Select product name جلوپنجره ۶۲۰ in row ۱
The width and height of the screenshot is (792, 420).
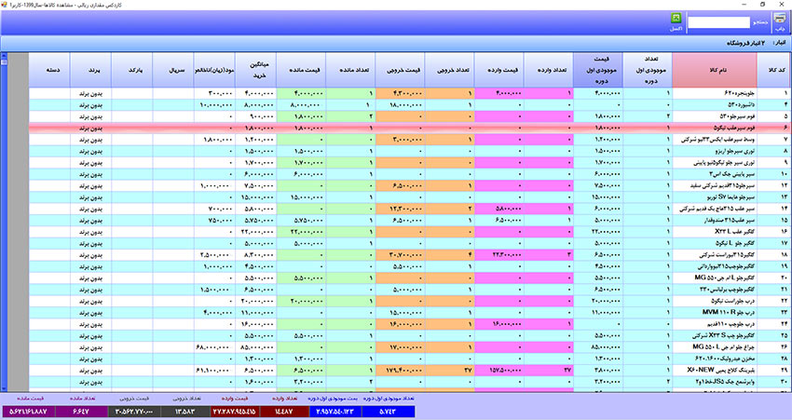[x=715, y=93]
